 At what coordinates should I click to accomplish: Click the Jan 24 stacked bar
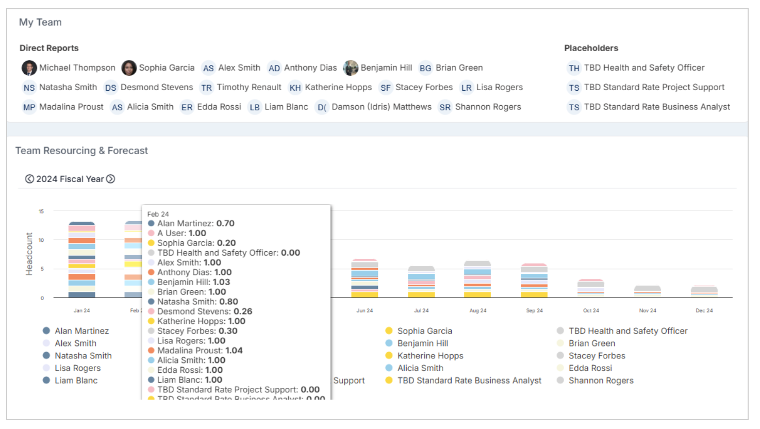click(x=82, y=259)
